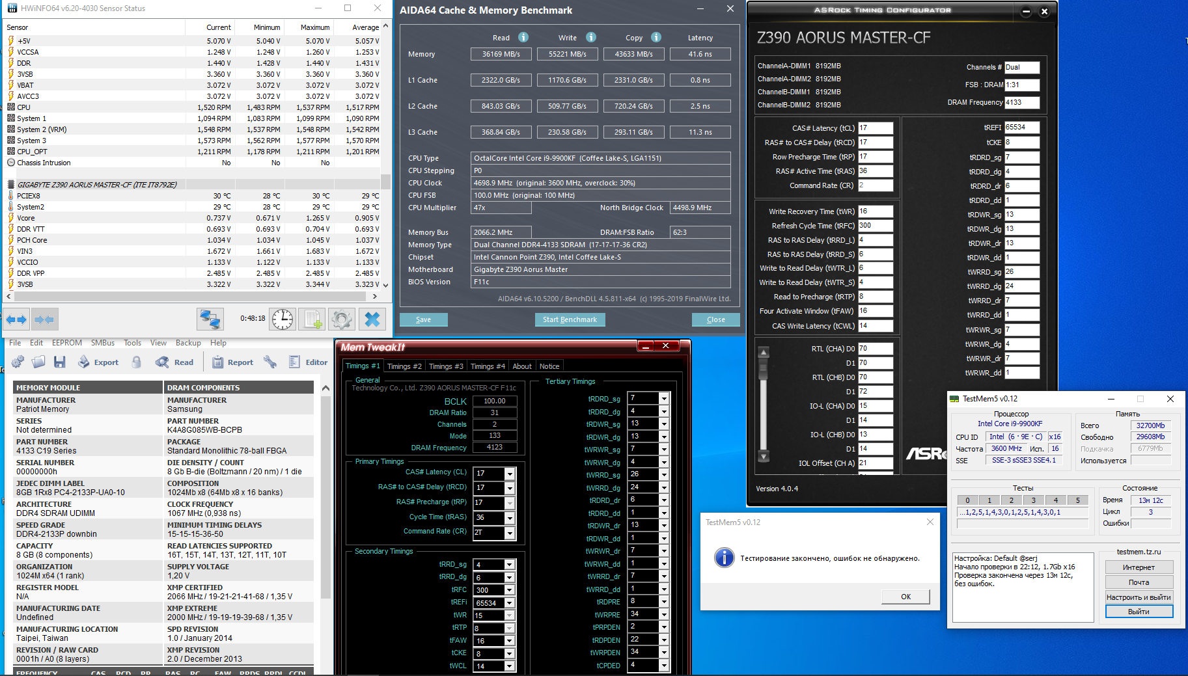
Task: Click MemTweakIt BCLK value field
Action: click(495, 401)
